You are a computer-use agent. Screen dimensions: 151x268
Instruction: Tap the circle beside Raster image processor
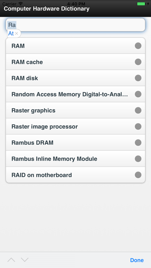point(138,126)
